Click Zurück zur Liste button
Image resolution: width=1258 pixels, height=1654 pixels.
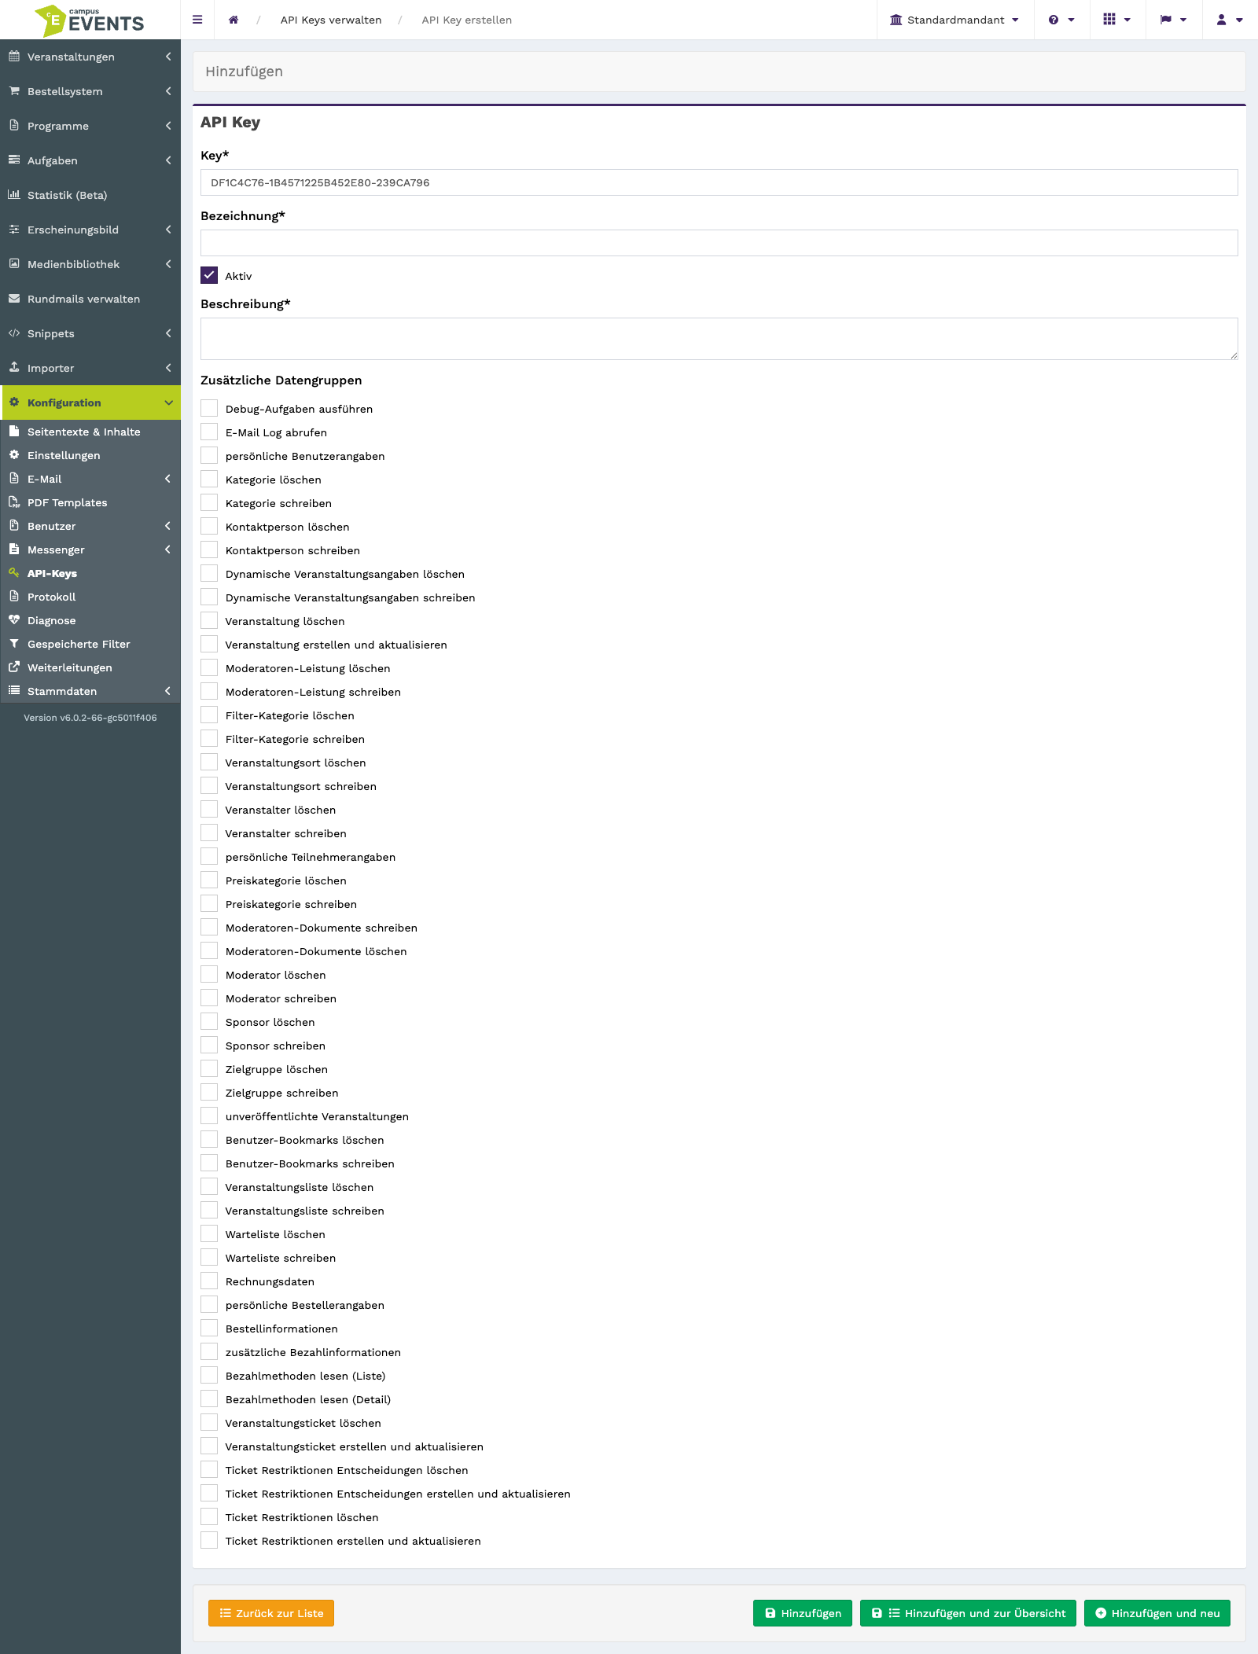coord(271,1613)
